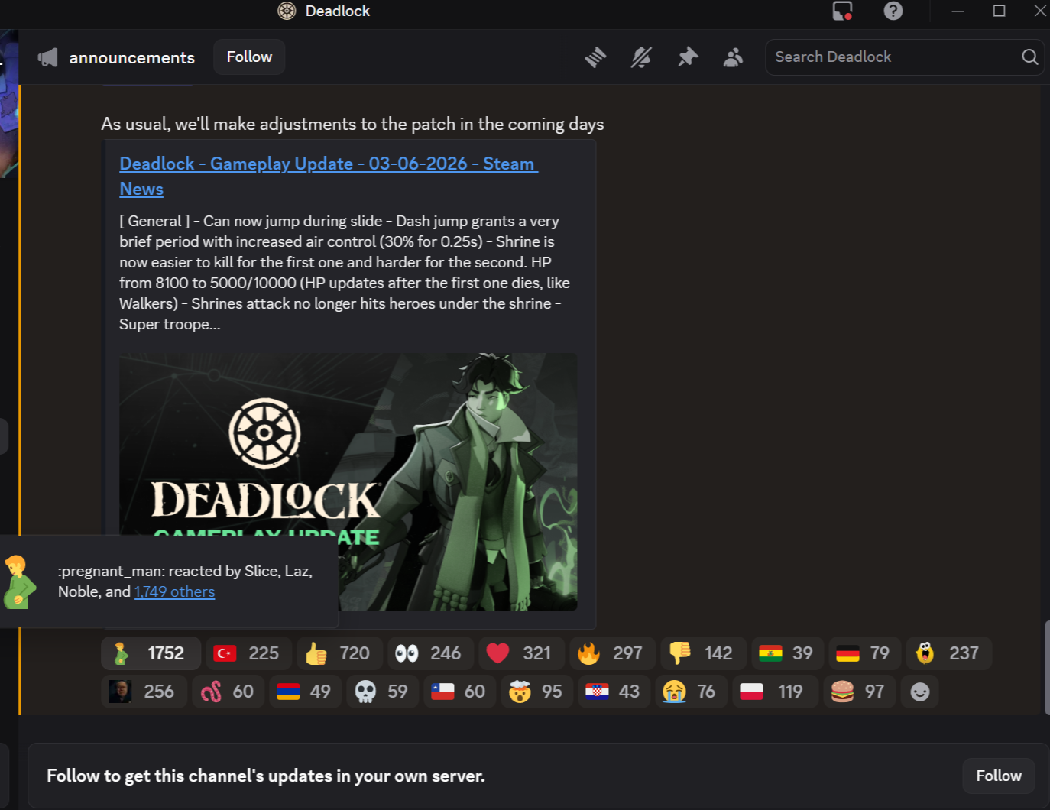
Task: Click the crying face reaction showing 76
Action: 691,692
